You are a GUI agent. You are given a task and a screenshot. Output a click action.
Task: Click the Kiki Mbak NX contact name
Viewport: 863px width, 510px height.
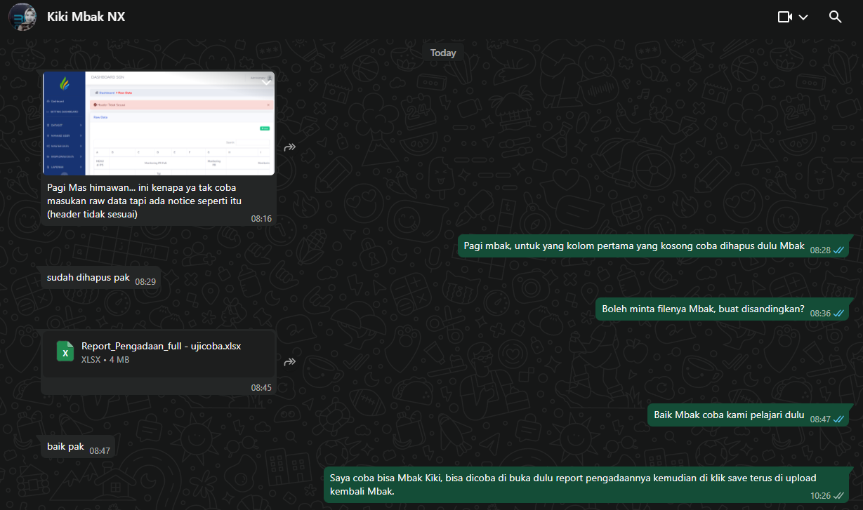coord(86,17)
